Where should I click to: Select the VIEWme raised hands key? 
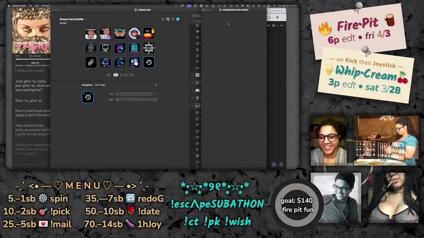point(120,33)
